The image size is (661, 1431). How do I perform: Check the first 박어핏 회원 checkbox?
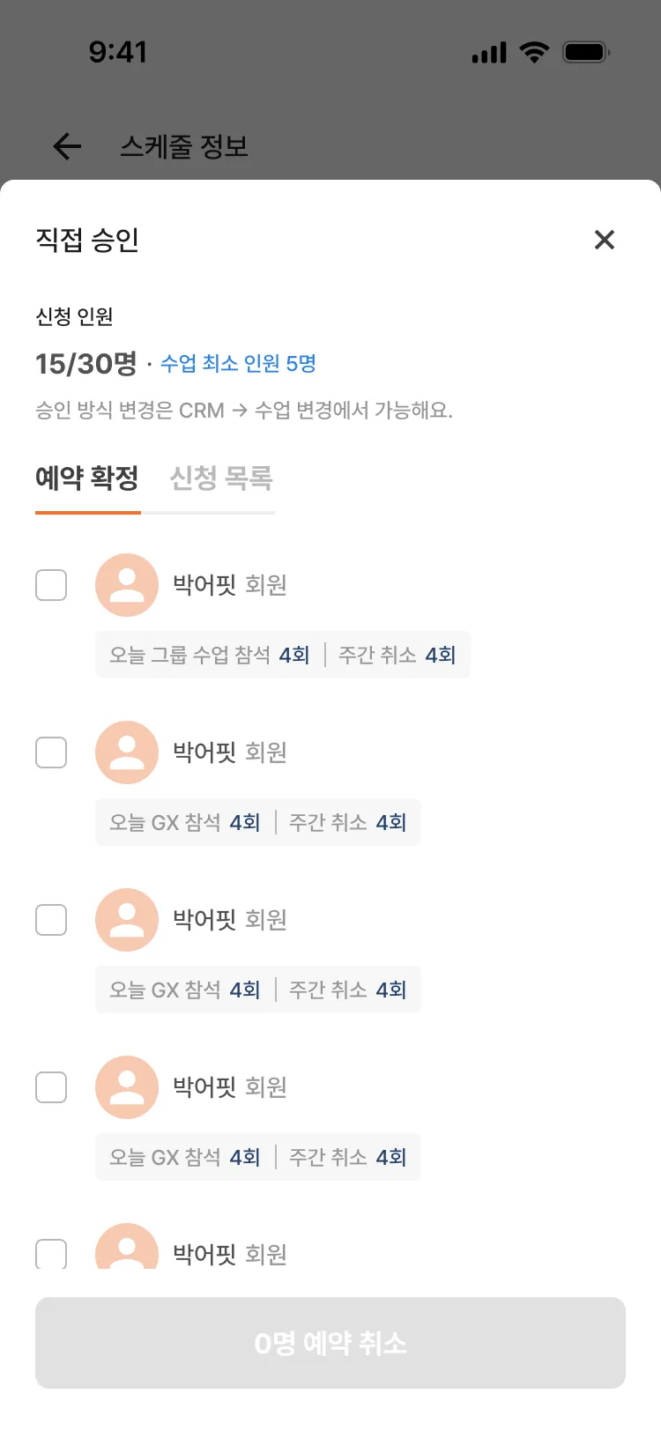click(51, 585)
